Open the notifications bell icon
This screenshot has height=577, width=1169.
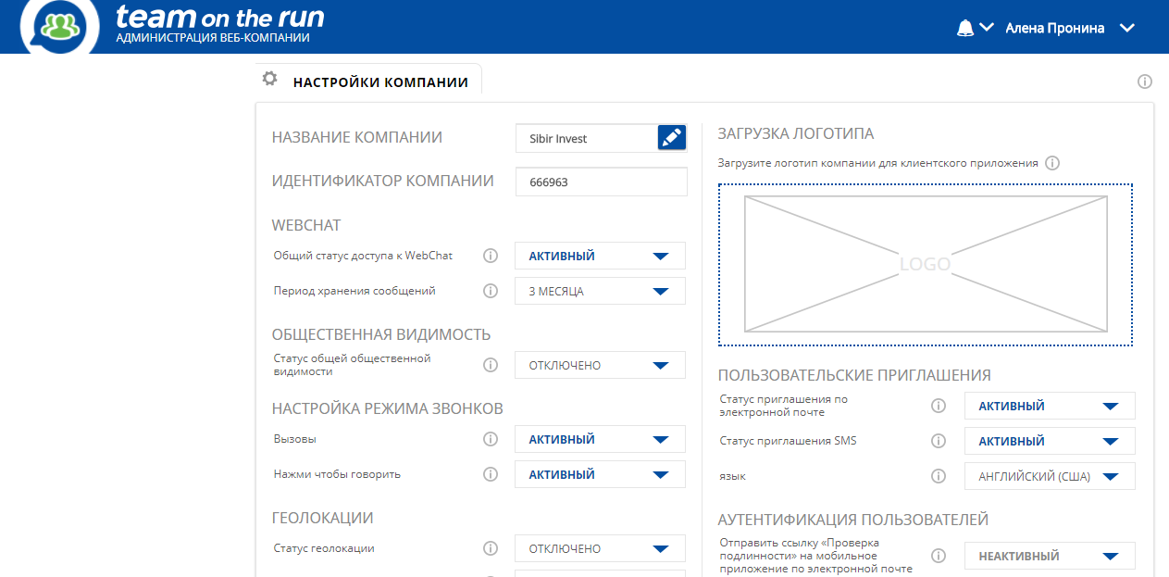point(965,28)
